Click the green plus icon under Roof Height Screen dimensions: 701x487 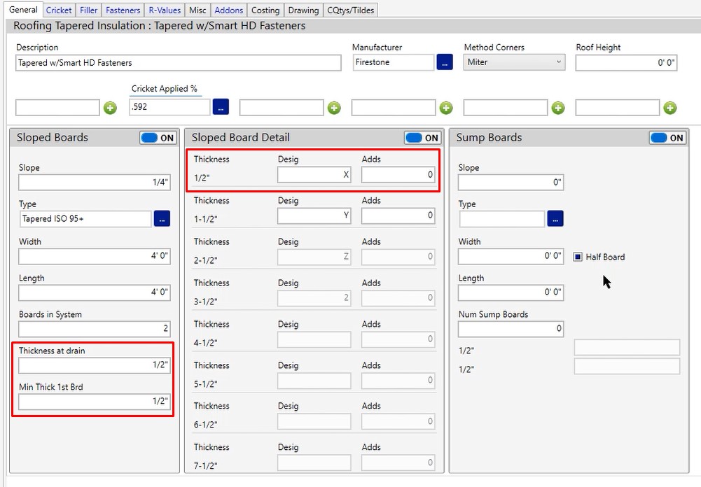click(669, 108)
